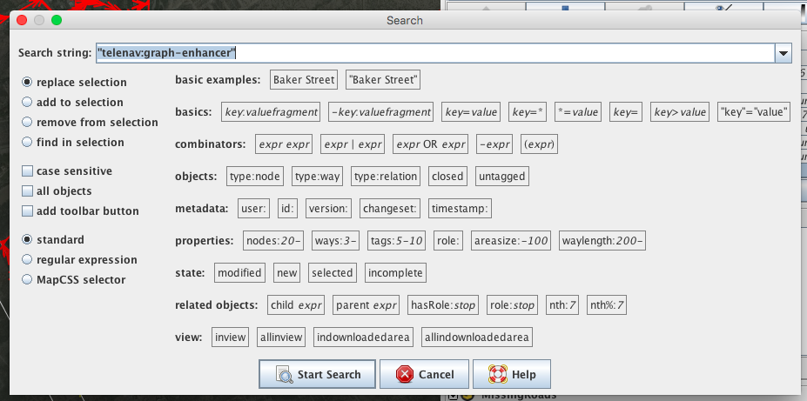This screenshot has width=807, height=401.
Task: Insert the closed objects filter
Action: point(447,177)
